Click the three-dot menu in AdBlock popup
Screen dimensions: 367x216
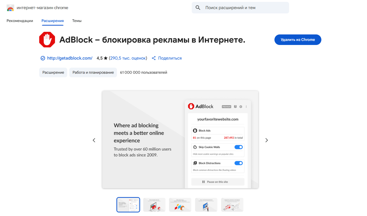point(246,107)
